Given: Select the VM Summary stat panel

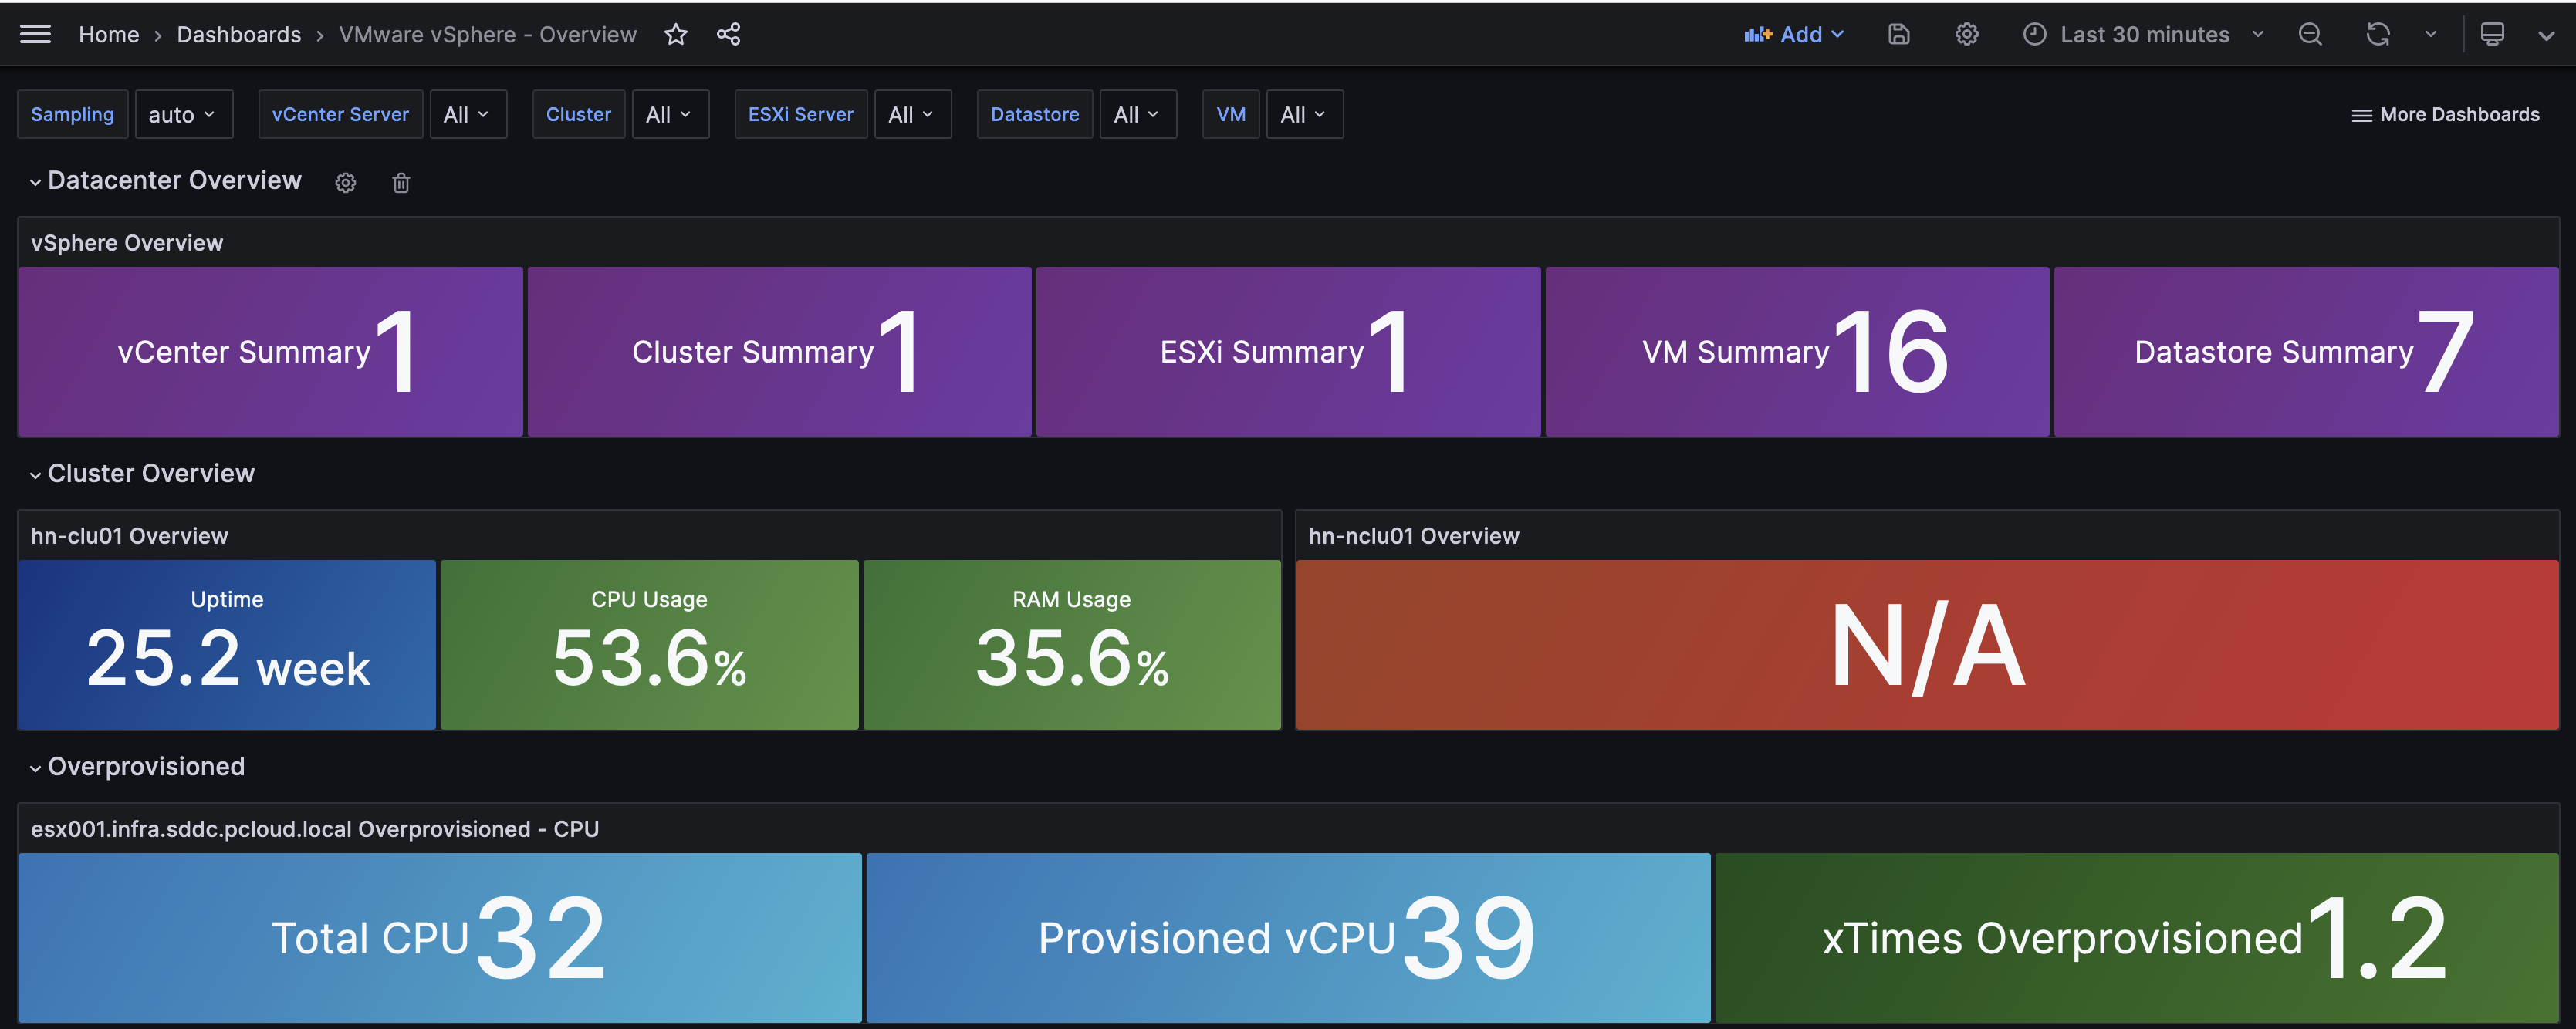Looking at the screenshot, I should [1796, 351].
